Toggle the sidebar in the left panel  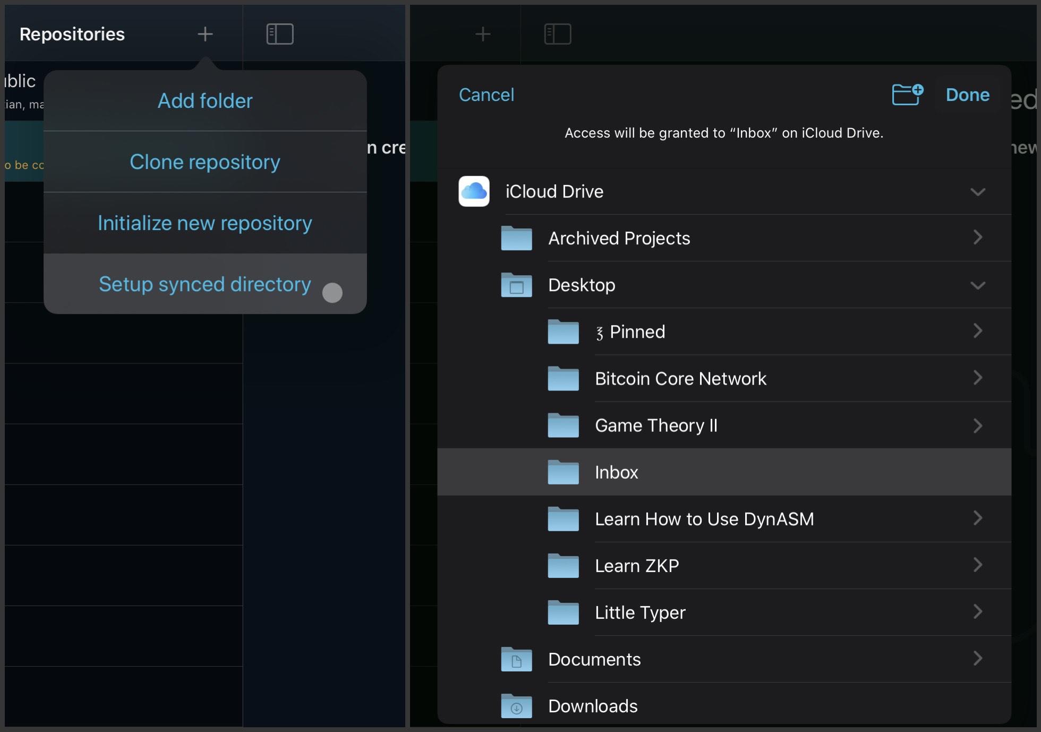click(x=280, y=33)
